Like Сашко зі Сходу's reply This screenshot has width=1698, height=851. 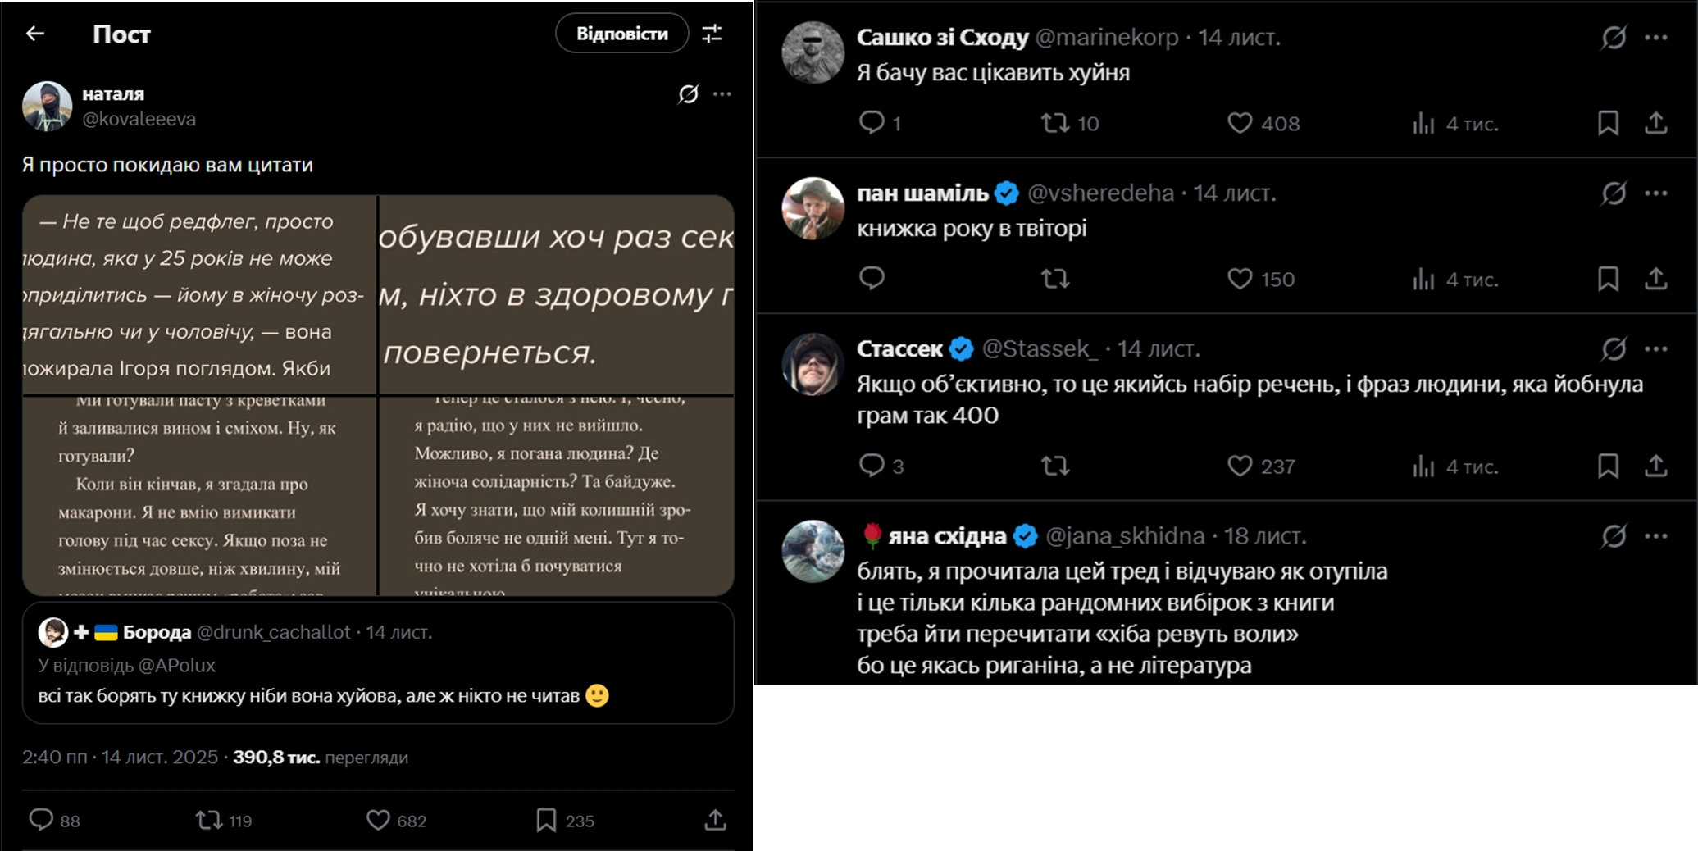(x=1240, y=123)
